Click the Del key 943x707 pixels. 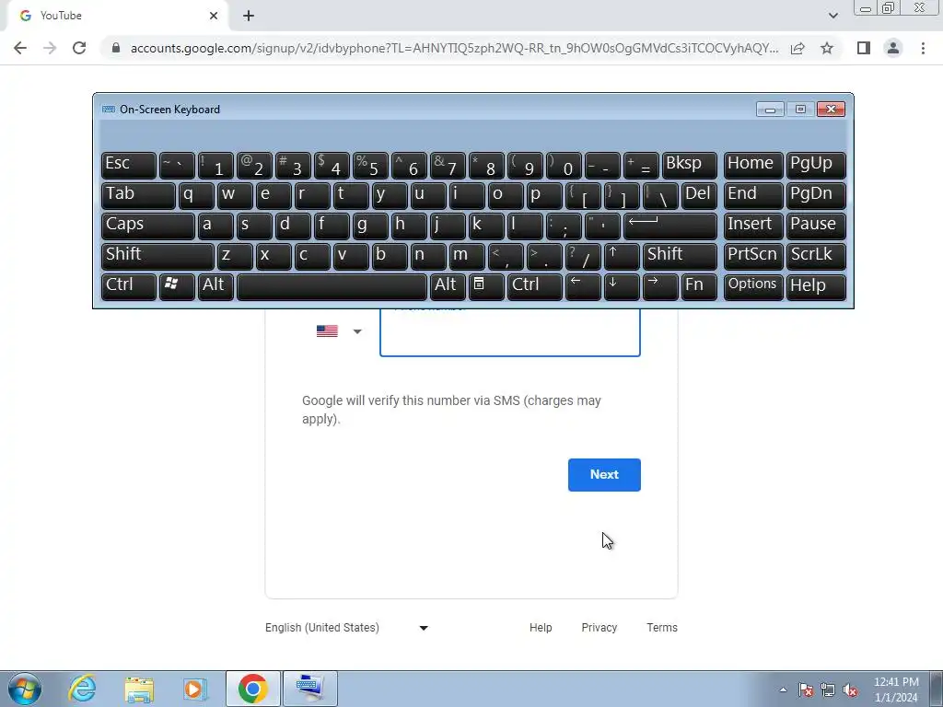(699, 195)
